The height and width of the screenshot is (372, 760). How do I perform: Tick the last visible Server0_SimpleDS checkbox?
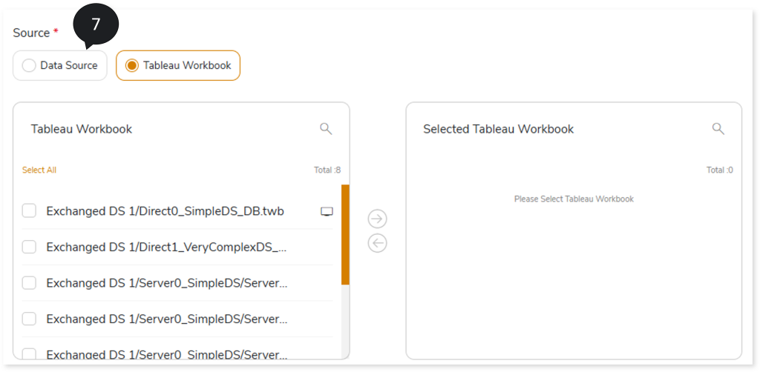point(29,353)
